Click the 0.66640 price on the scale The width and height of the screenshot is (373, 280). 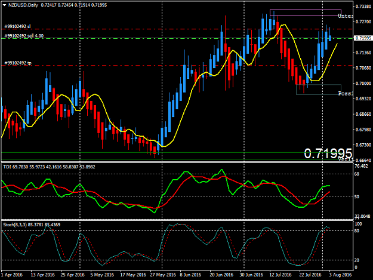[x=363, y=160]
